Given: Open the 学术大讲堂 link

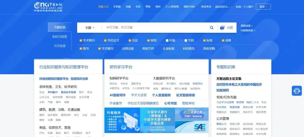Looking at the screenshot, I should pyautogui.click(x=139, y=95).
